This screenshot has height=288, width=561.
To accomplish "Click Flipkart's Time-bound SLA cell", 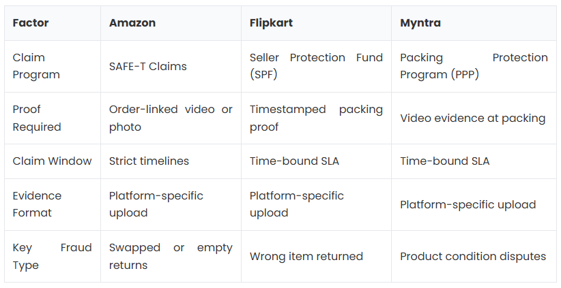I will pos(316,161).
